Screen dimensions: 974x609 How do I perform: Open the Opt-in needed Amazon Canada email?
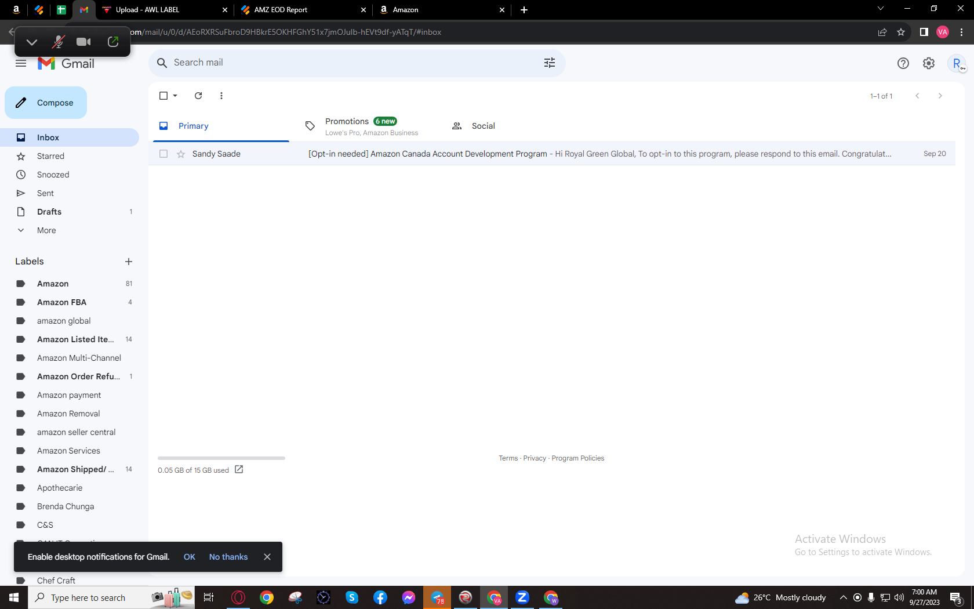click(x=552, y=154)
